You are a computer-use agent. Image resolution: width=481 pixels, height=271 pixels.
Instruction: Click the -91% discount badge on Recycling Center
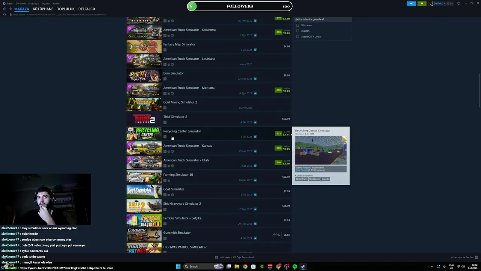278,134
